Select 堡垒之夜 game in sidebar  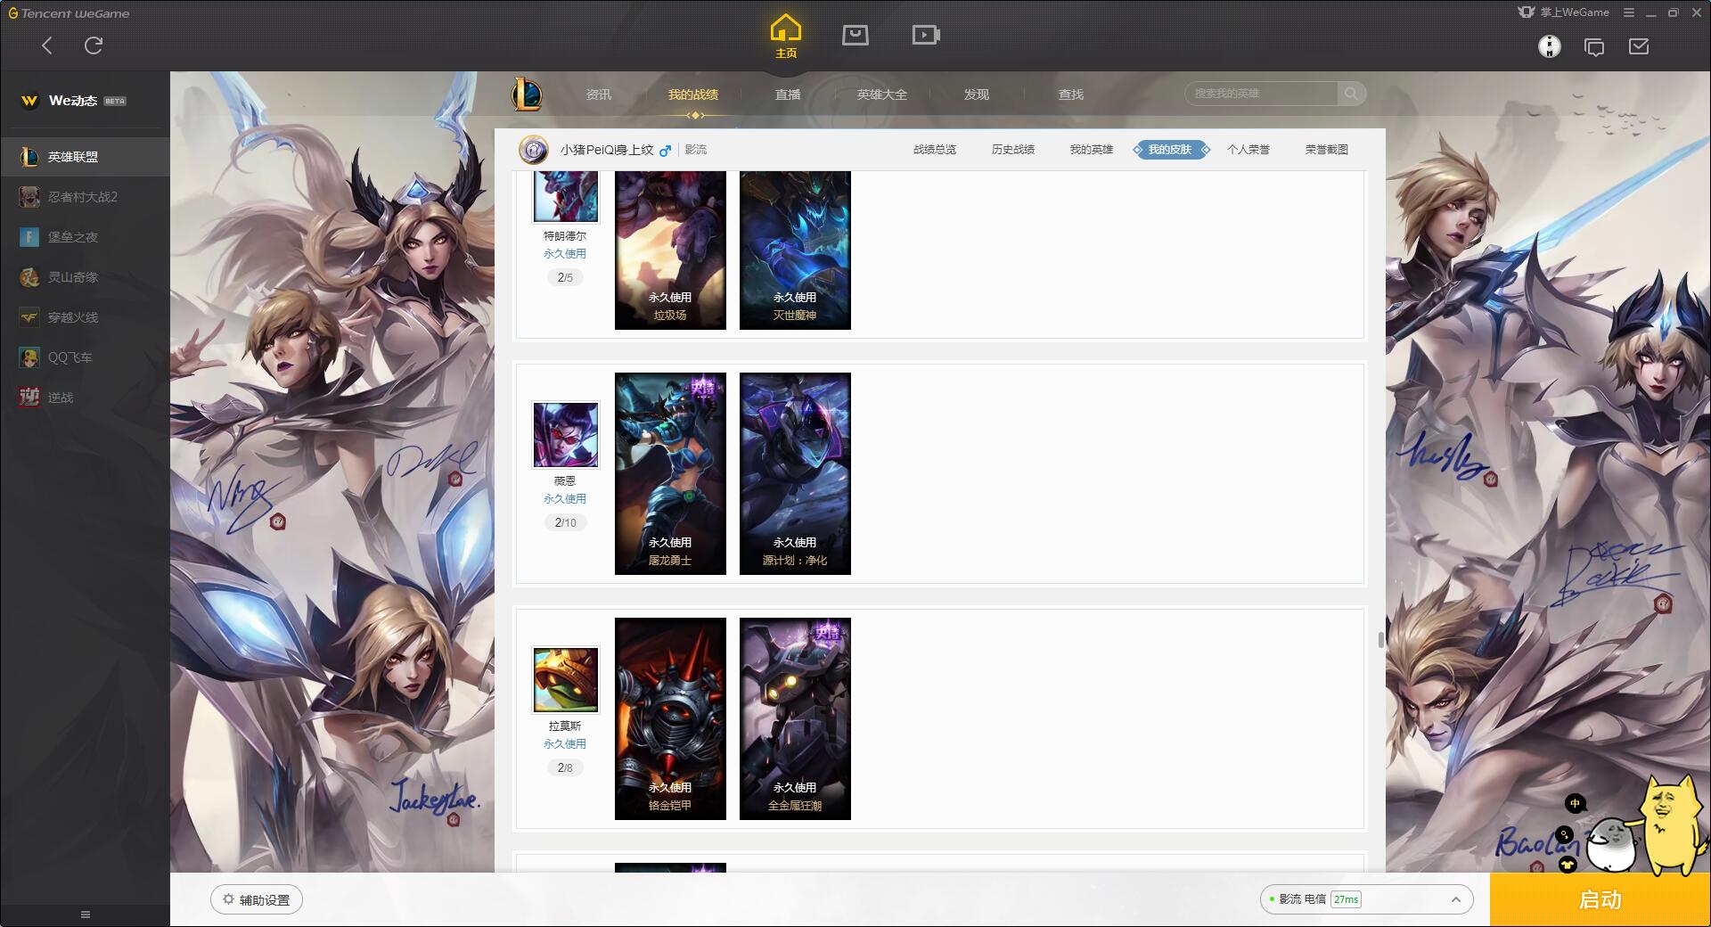(85, 237)
